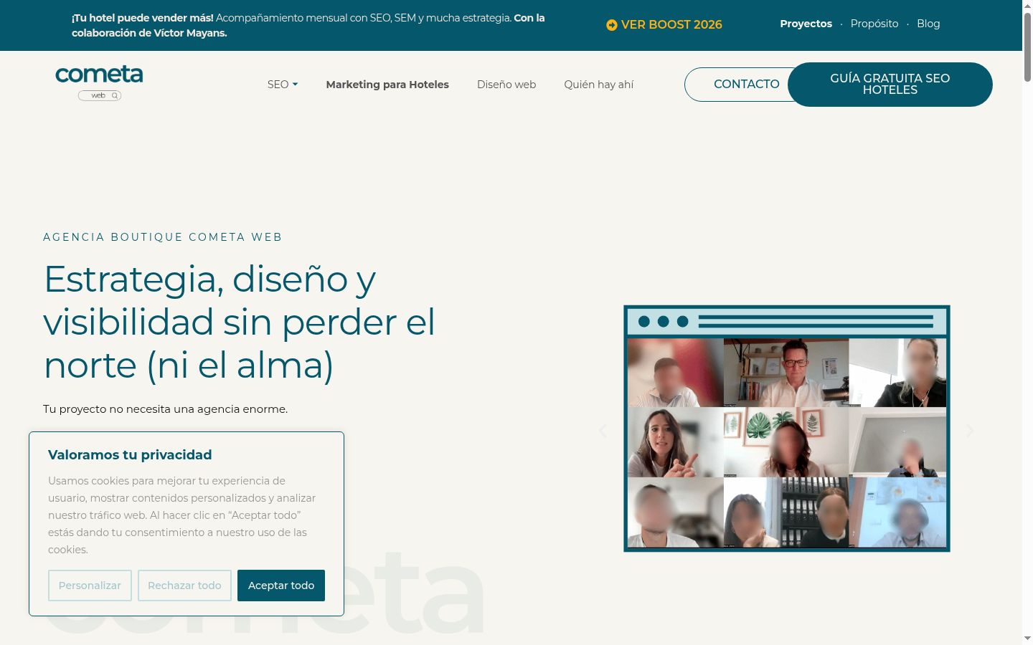Image resolution: width=1033 pixels, height=645 pixels.
Task: Open Quién hay ahí menu item
Action: [x=599, y=85]
